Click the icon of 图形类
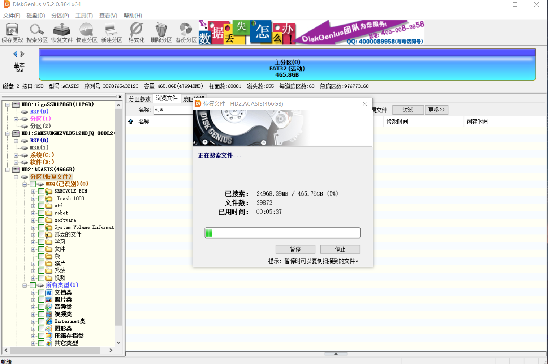Image resolution: width=548 pixels, height=364 pixels. pyautogui.click(x=49, y=329)
